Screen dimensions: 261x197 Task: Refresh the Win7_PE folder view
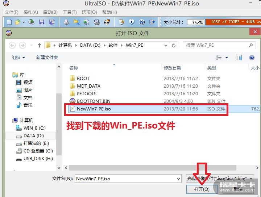174,45
